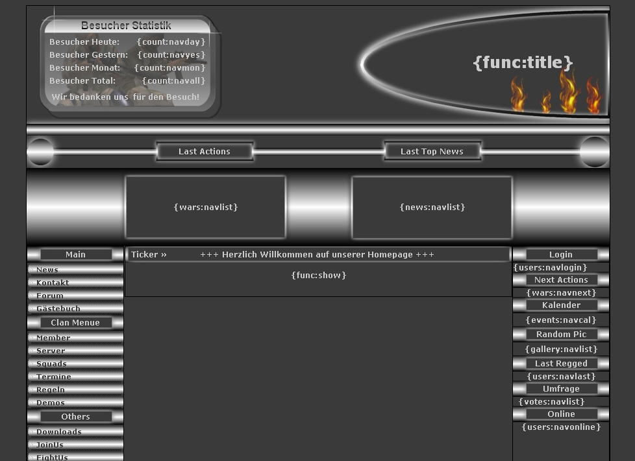Viewport: 635px width, 461px height.
Task: Click the {news:navlist} placeholder box
Action: 432,207
